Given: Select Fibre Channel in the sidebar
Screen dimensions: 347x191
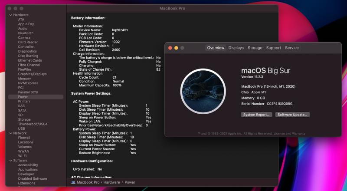Looking at the screenshot, I should (29, 65).
